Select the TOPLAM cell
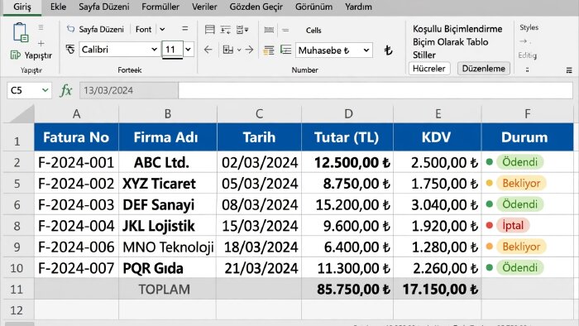 pos(168,289)
